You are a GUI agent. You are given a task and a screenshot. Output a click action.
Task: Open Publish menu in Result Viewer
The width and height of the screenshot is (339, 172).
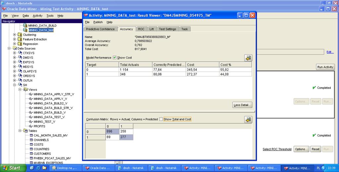[98, 22]
